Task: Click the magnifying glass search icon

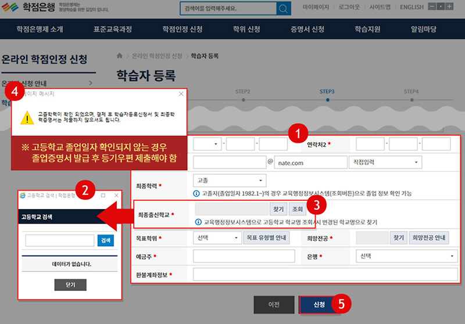Action: (283, 9)
